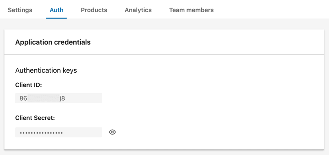Click the Client Secret label
The height and width of the screenshot is (155, 329).
click(35, 118)
